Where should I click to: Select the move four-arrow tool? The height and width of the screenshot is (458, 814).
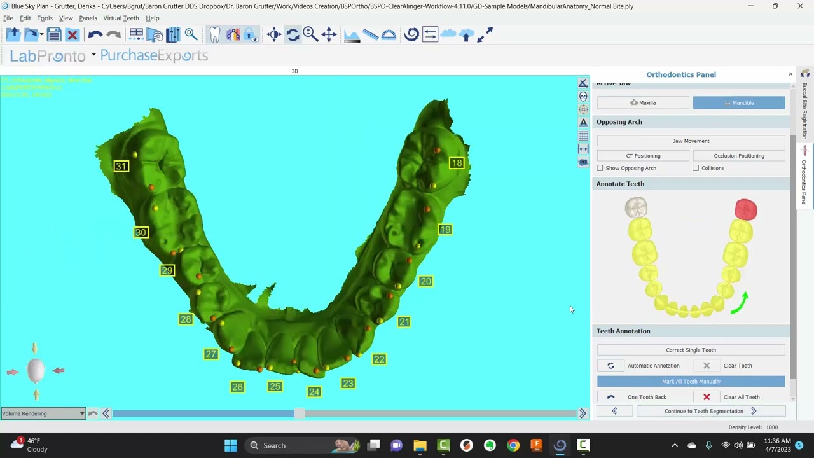pyautogui.click(x=329, y=34)
